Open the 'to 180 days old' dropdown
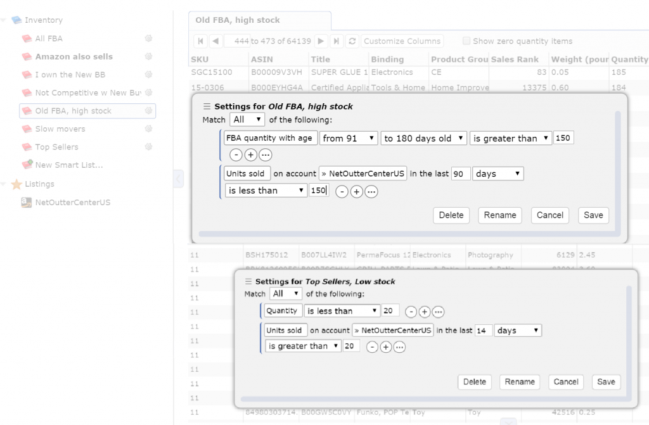Image resolution: width=649 pixels, height=425 pixels. click(x=423, y=138)
